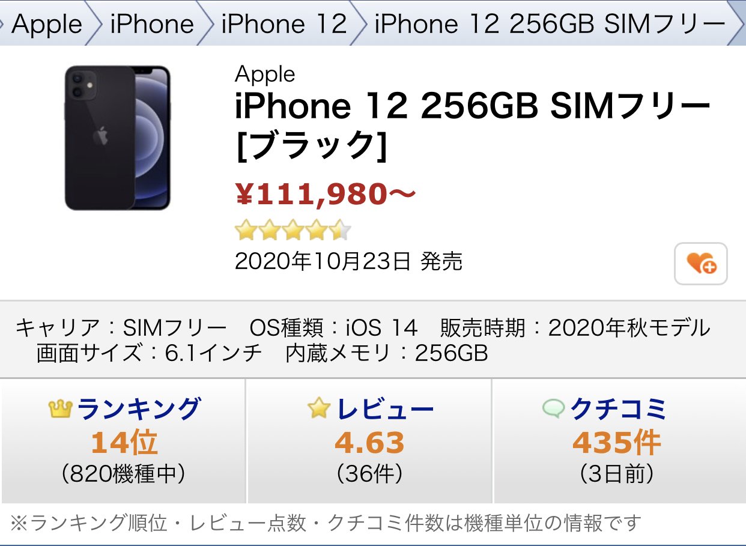Click the speech bubble kuchikomi icon
The height and width of the screenshot is (546, 746).
pos(553,409)
